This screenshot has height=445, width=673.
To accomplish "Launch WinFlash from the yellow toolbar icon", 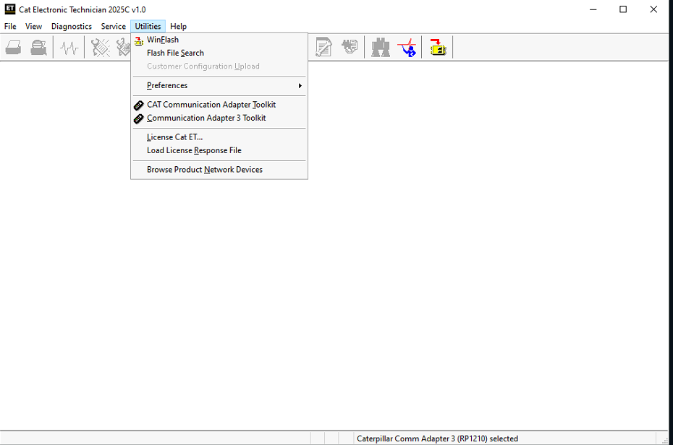I will click(438, 47).
